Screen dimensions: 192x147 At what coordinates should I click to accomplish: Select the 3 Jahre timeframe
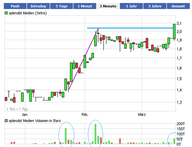pyautogui.click(x=154, y=6)
